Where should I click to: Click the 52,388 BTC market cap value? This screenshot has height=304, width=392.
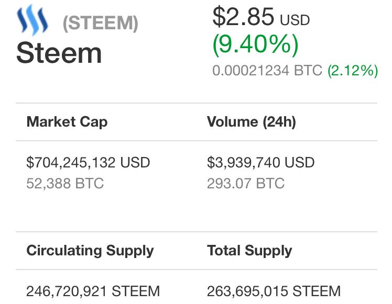point(65,183)
